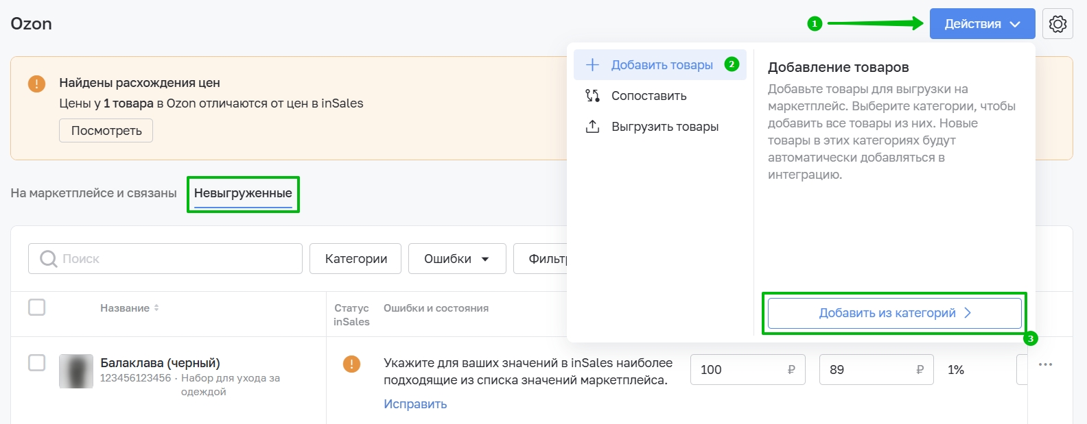The image size is (1087, 424).
Task: Switch to На маркетплейсе и связаны tab
Action: pyautogui.click(x=93, y=193)
